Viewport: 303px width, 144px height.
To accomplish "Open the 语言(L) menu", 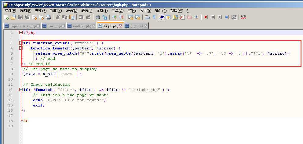I will 86,11.
